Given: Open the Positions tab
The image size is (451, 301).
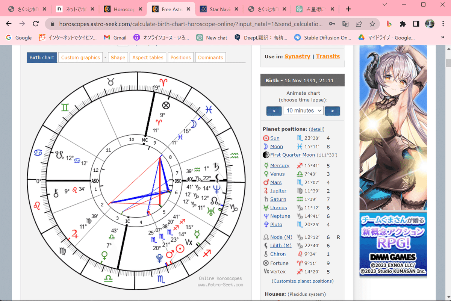Looking at the screenshot, I should click(181, 57).
